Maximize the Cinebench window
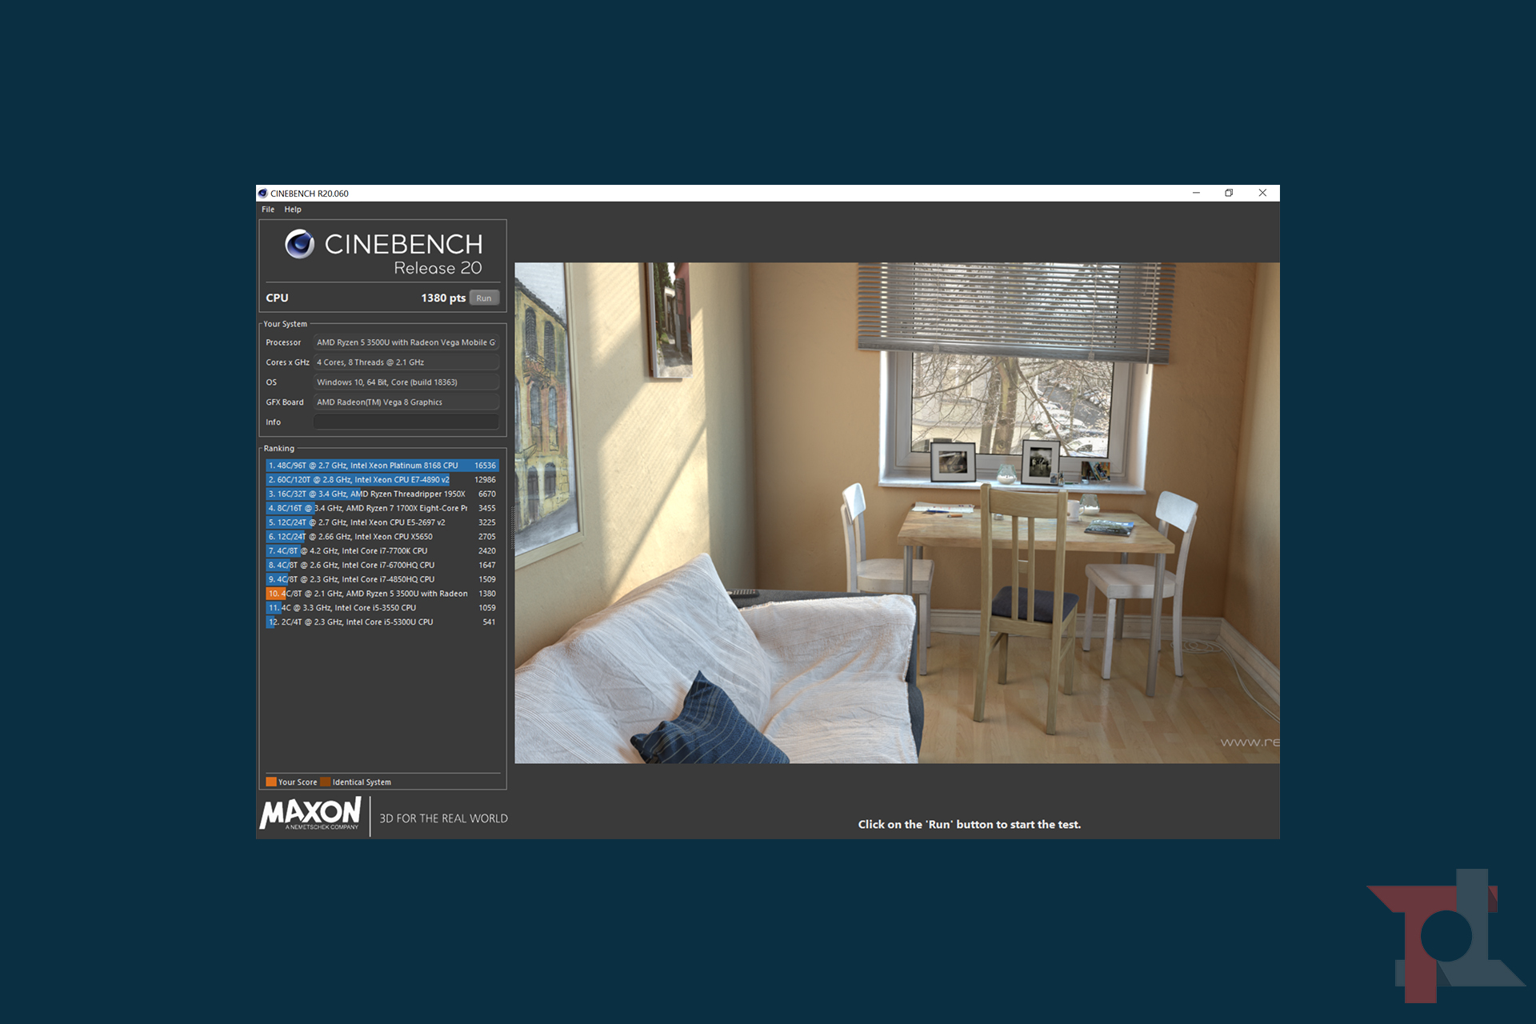The width and height of the screenshot is (1536, 1024). point(1229,193)
